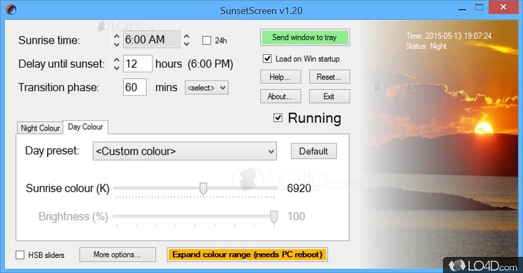Decrease sunrise hour with left down arrow
This screenshot has width=523, height=273.
click(x=117, y=44)
